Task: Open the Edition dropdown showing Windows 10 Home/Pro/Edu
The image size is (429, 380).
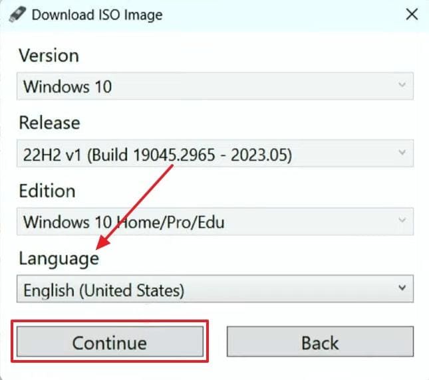Action: coord(215,221)
